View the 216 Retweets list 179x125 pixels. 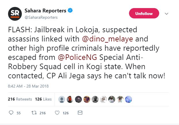pyautogui.click(x=20, y=99)
